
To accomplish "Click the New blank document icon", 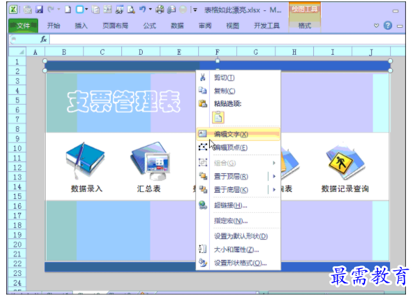I will pyautogui.click(x=68, y=10).
